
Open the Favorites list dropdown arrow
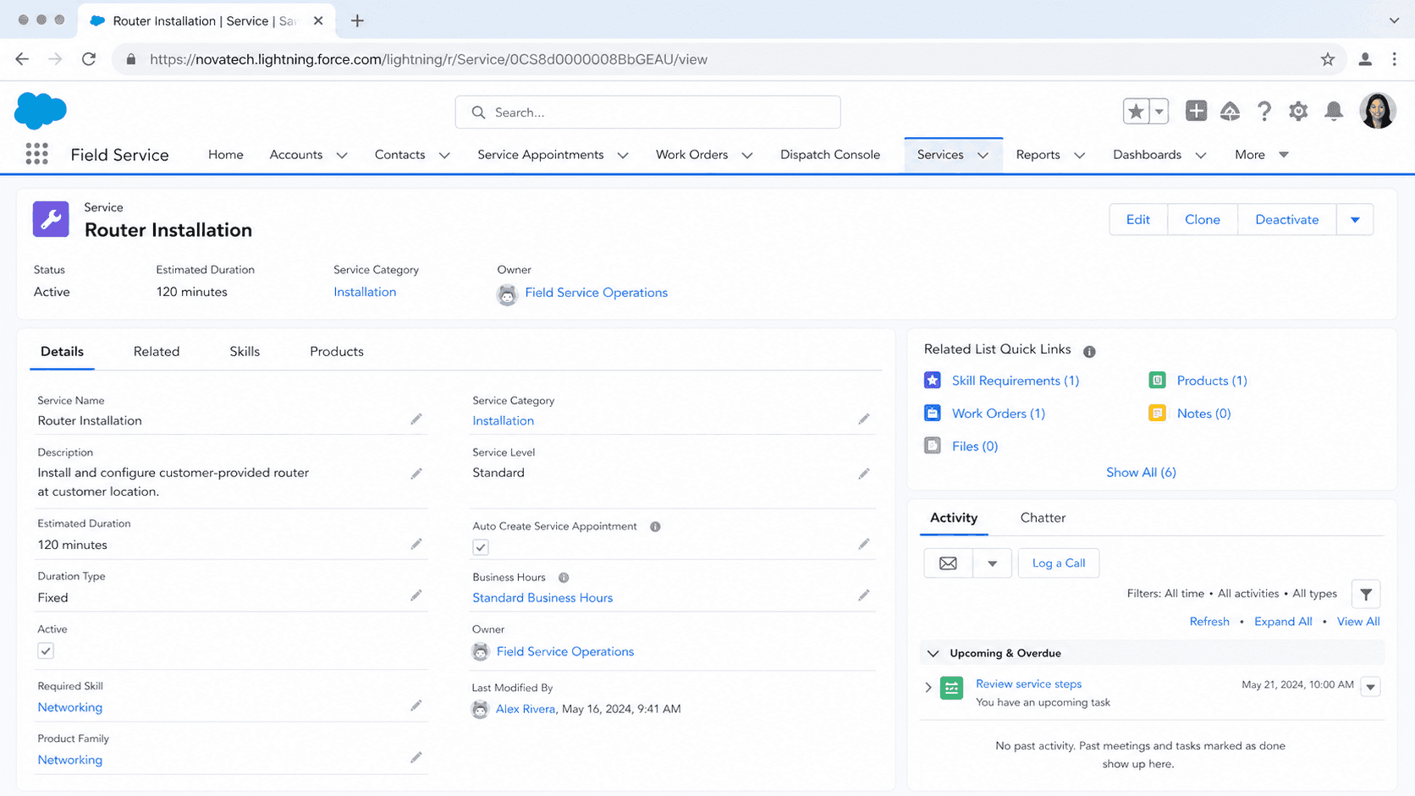click(1159, 111)
